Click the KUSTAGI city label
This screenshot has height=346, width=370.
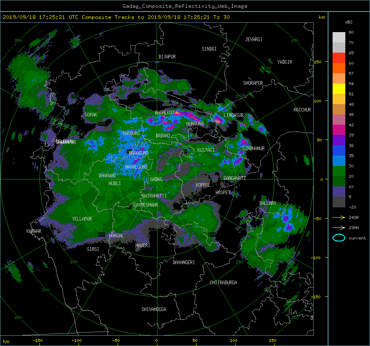[x=206, y=150]
